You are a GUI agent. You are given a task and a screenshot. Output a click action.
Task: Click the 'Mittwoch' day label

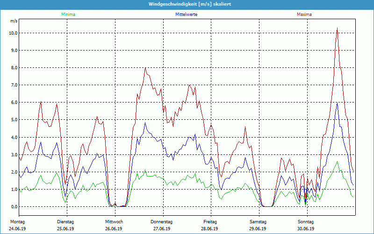(114, 222)
